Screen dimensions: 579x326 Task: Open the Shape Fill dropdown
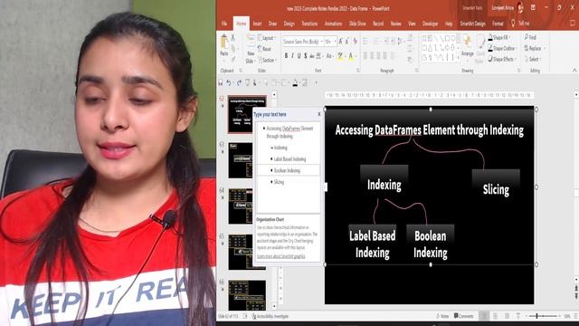click(499, 38)
